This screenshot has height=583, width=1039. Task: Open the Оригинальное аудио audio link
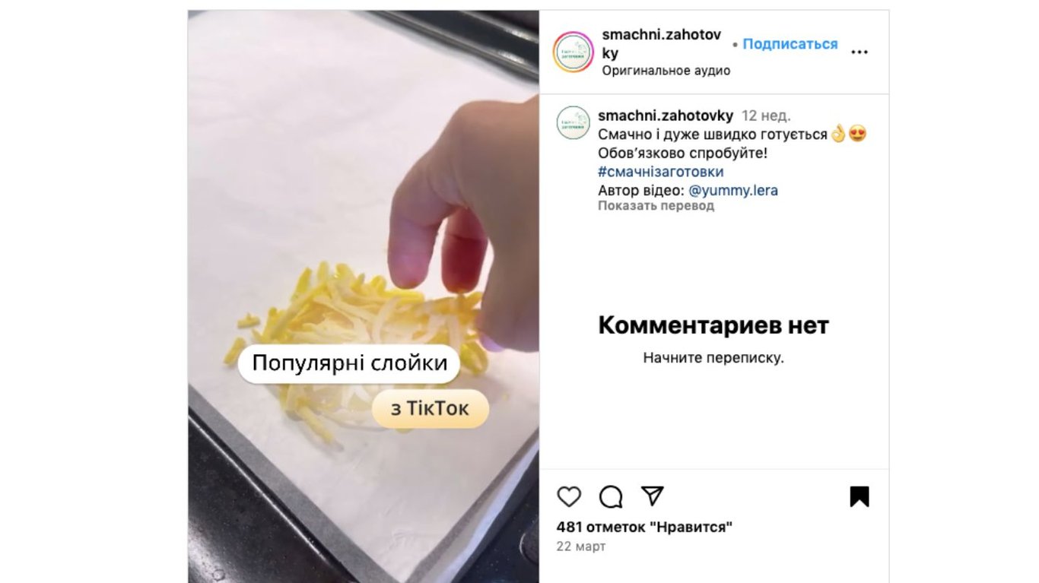tap(666, 71)
